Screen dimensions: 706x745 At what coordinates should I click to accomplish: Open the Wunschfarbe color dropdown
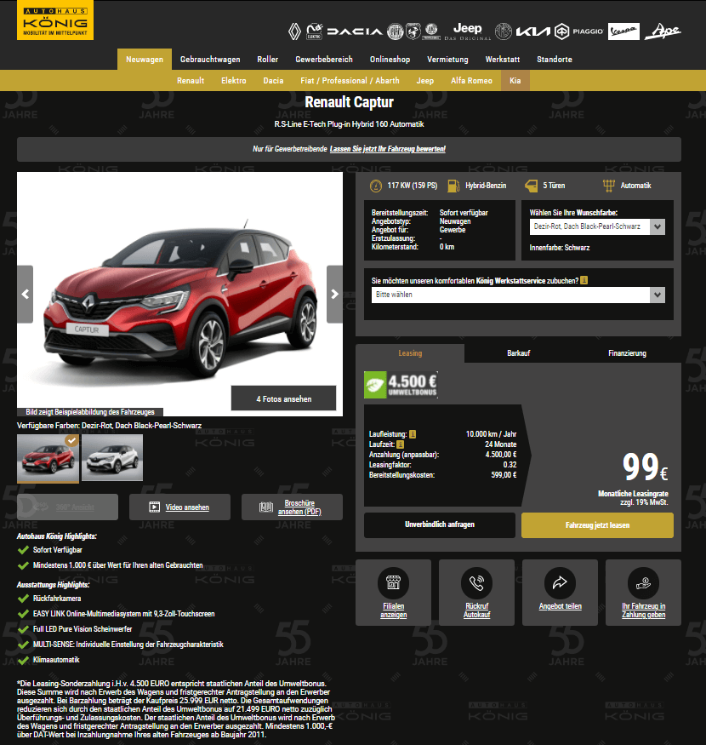[597, 226]
